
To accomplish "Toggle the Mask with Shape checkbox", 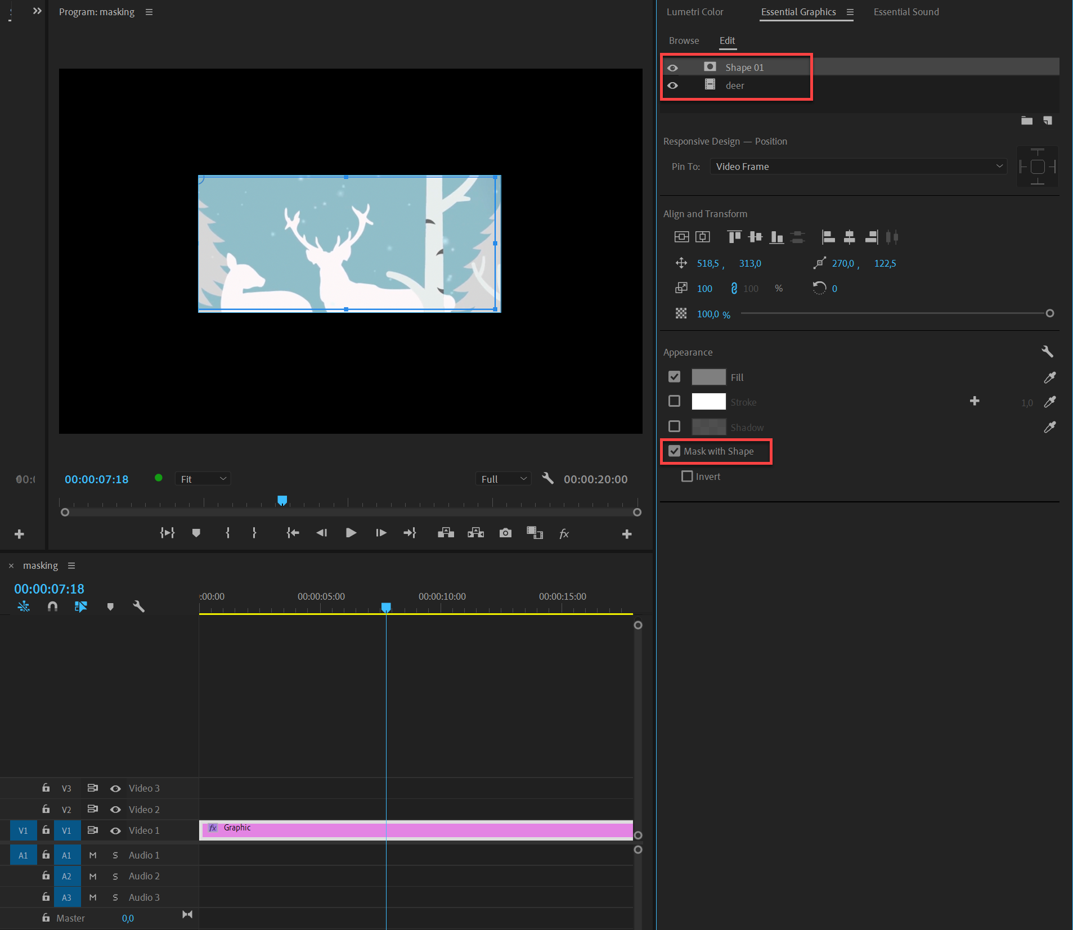I will coord(674,451).
